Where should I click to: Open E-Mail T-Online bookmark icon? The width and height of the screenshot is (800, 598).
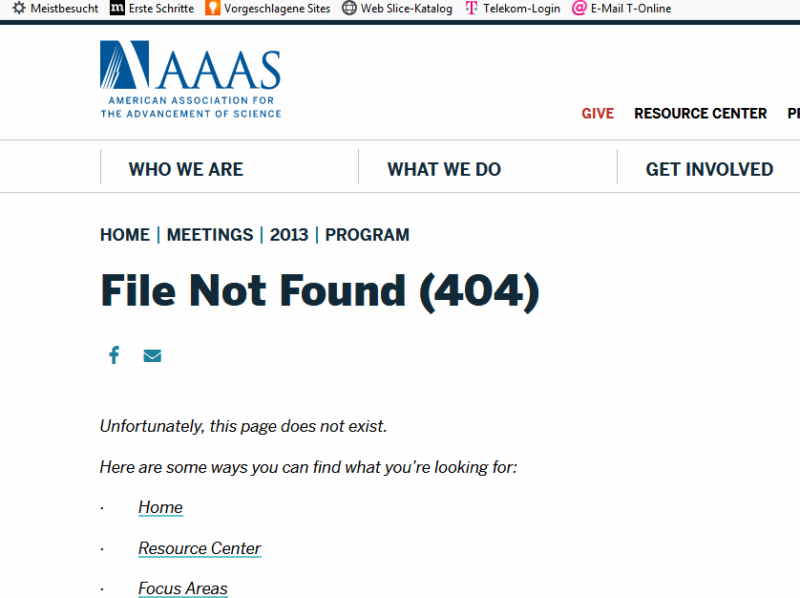pyautogui.click(x=579, y=9)
